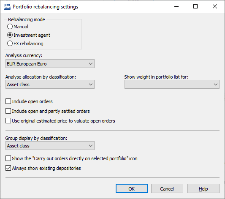
Task: Minimize the rebalancing settings window
Action: coord(176,7)
